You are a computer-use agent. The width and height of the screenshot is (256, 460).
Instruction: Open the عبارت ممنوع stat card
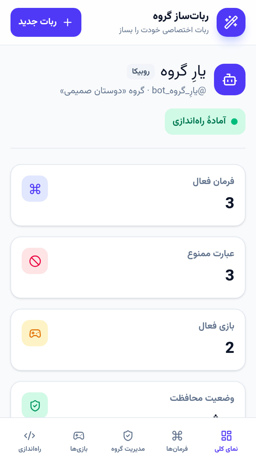point(128,267)
